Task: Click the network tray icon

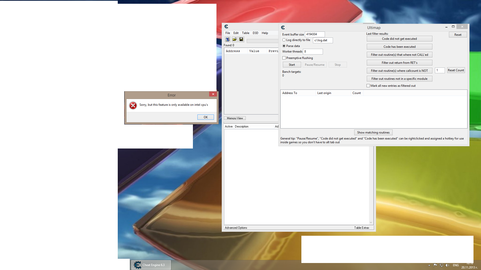Action: pyautogui.click(x=441, y=265)
